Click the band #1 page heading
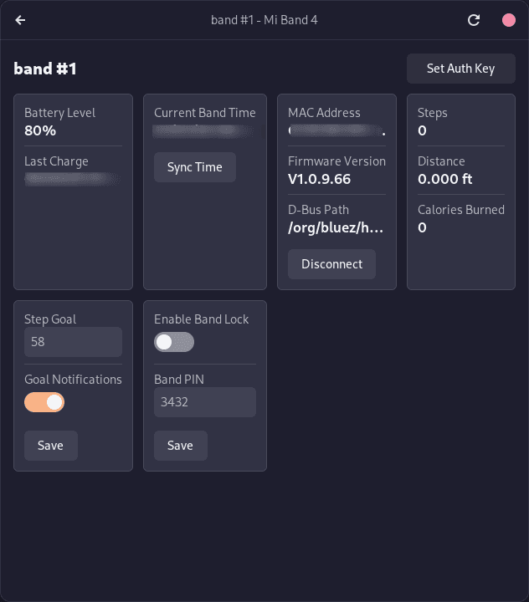Screen dimensions: 529x602 click(x=45, y=69)
